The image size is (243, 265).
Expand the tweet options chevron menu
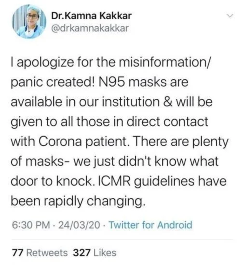pos(230,16)
